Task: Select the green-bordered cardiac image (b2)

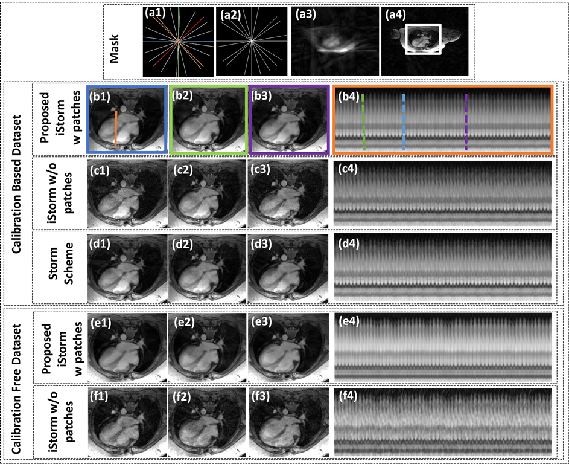Action: coord(208,118)
